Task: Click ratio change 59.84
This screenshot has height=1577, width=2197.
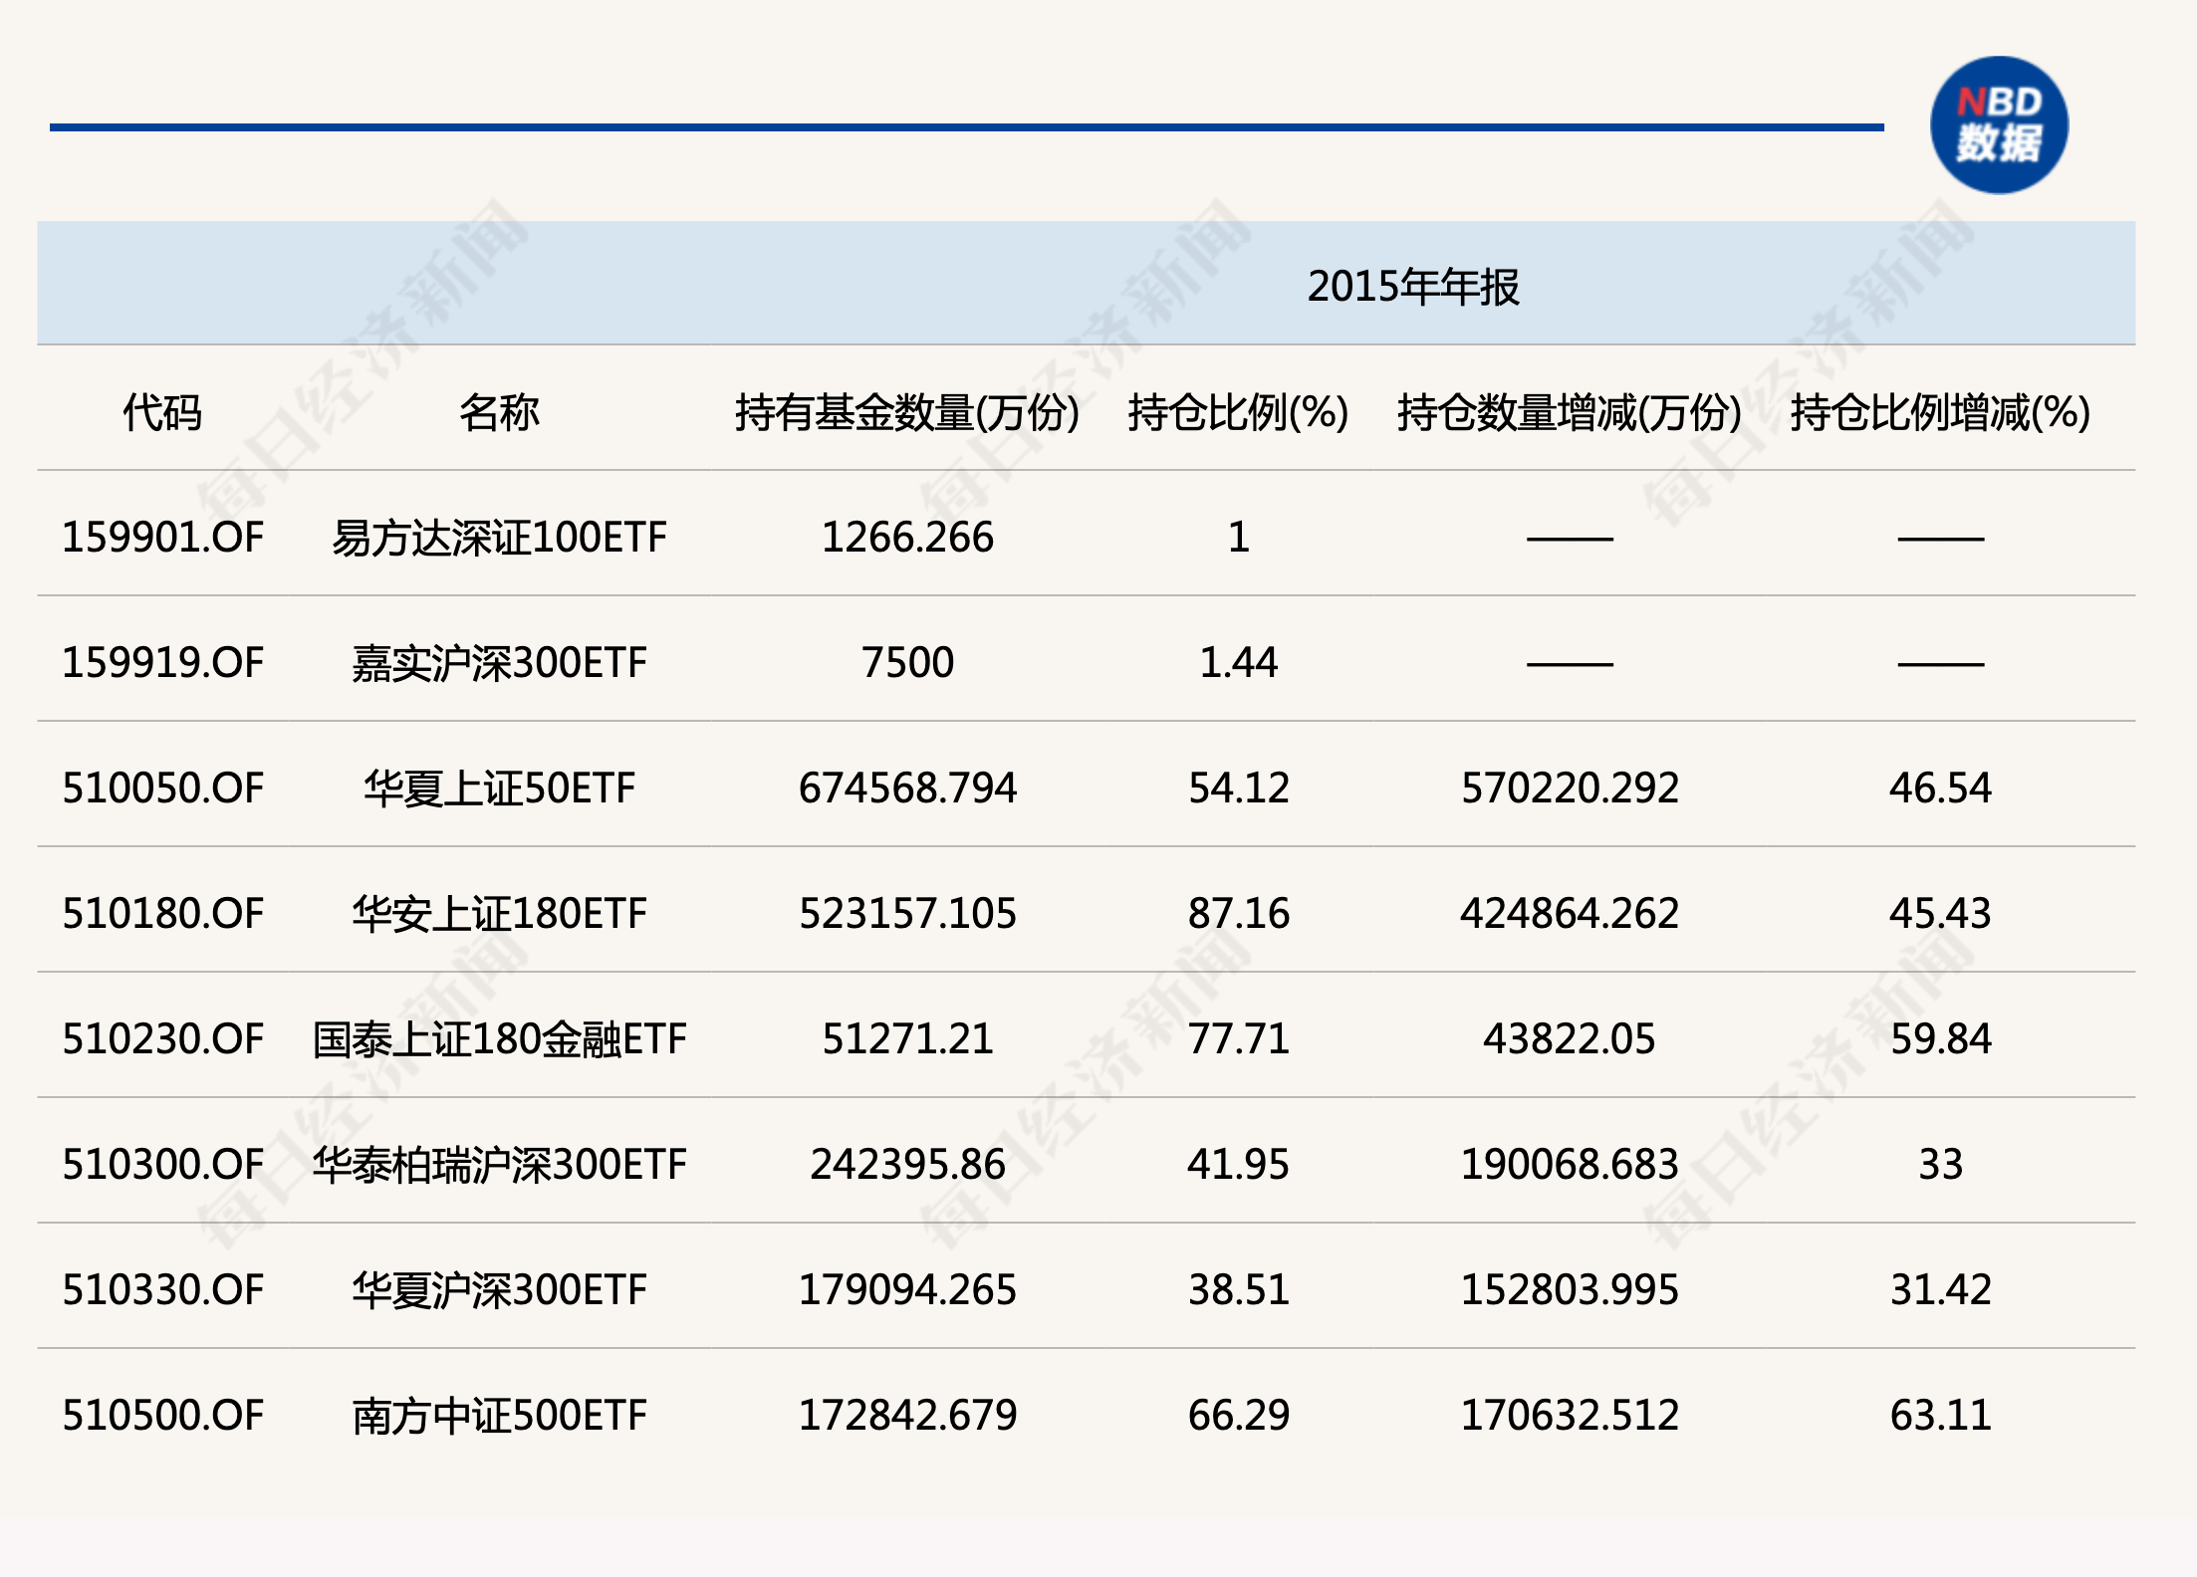Action: pyautogui.click(x=1940, y=1039)
